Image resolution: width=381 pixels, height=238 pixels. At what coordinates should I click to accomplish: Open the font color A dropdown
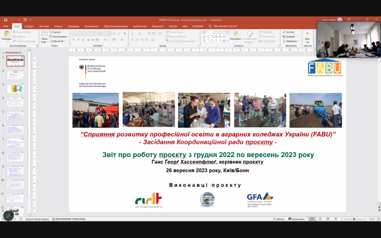(123, 40)
